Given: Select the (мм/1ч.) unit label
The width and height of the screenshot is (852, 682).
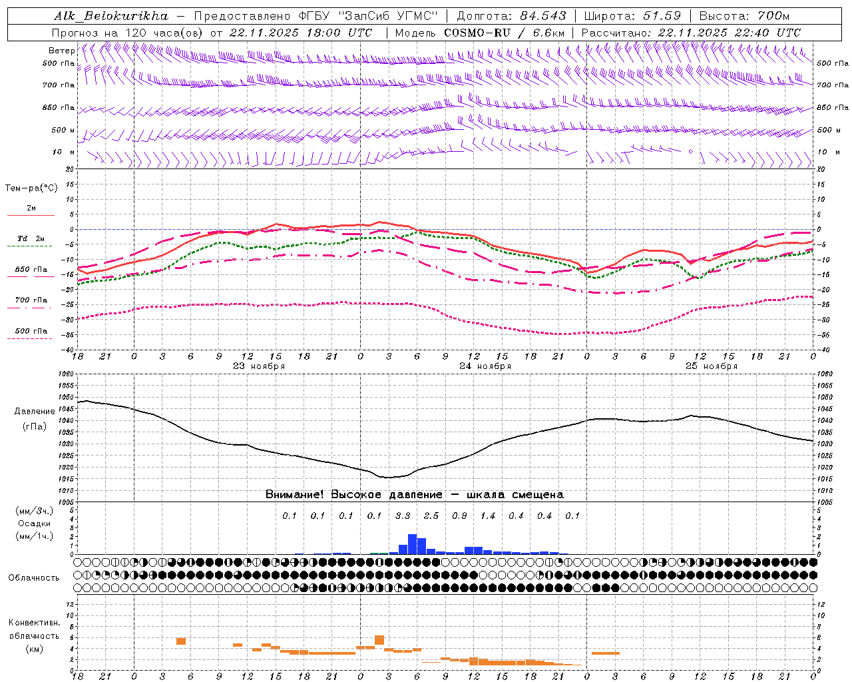Looking at the screenshot, I should [35, 536].
